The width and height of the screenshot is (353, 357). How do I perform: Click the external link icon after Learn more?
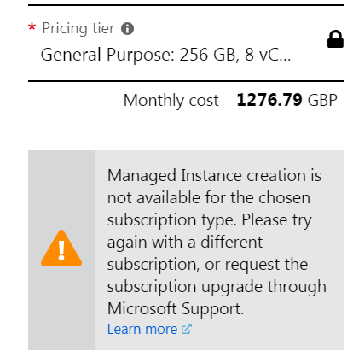point(187,329)
